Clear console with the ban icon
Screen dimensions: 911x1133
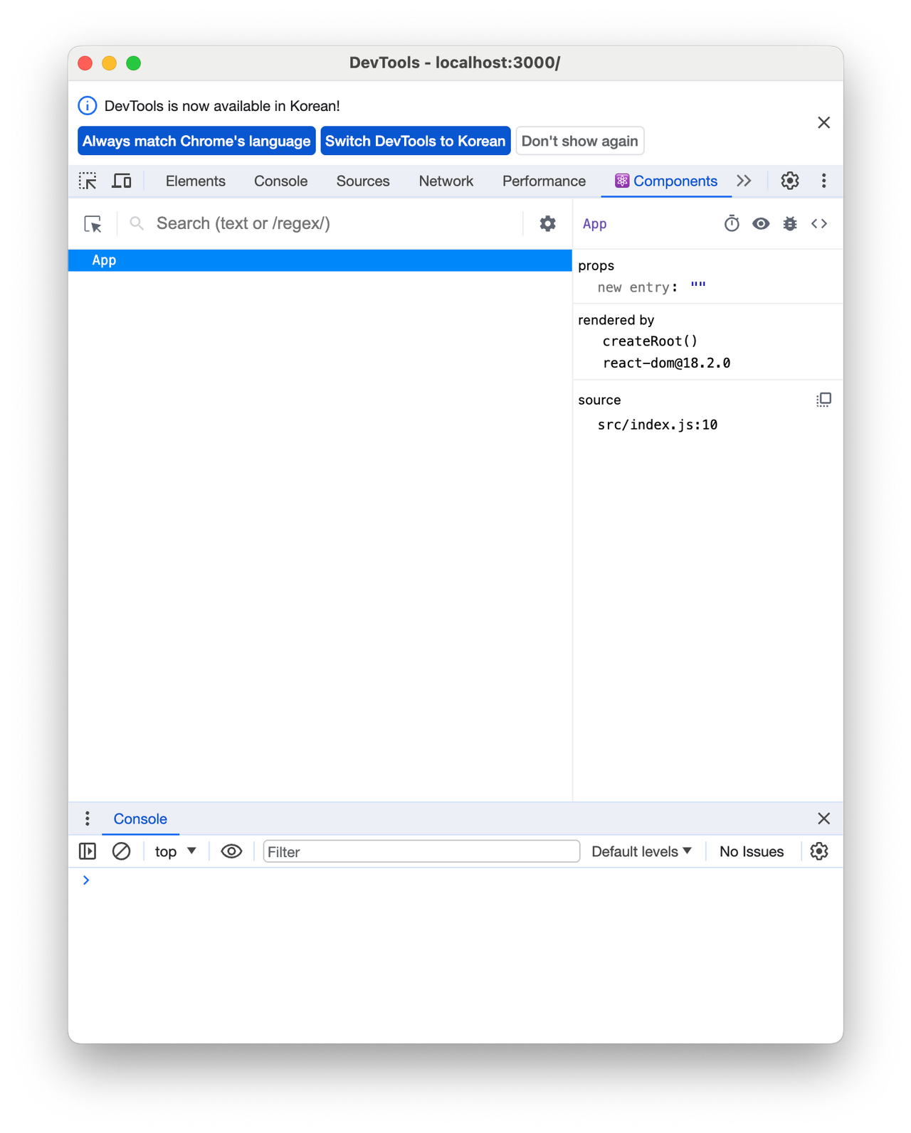pos(122,851)
